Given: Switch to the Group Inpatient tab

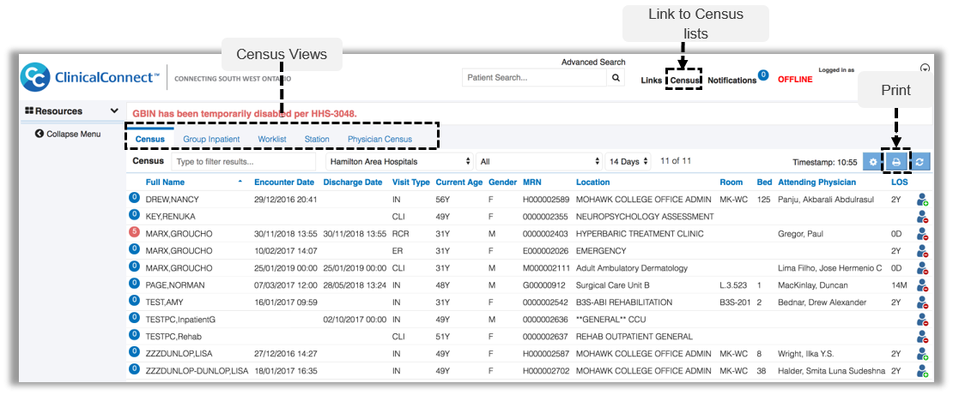Looking at the screenshot, I should click(x=211, y=139).
